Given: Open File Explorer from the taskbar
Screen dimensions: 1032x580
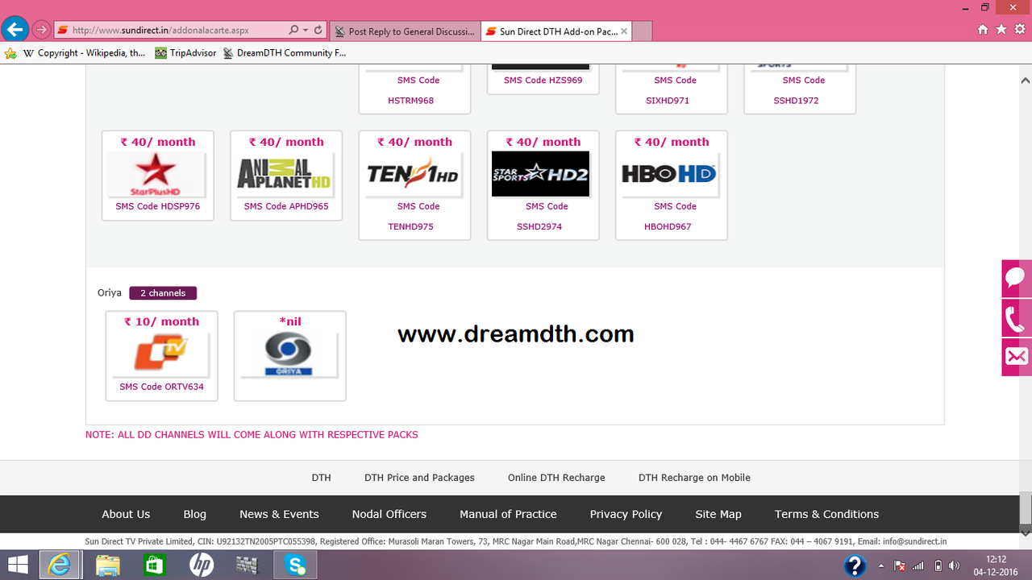Looking at the screenshot, I should click(x=107, y=565).
